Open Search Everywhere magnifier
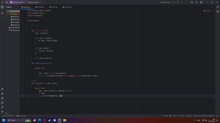This screenshot has height=123, width=220. pos(196,2)
